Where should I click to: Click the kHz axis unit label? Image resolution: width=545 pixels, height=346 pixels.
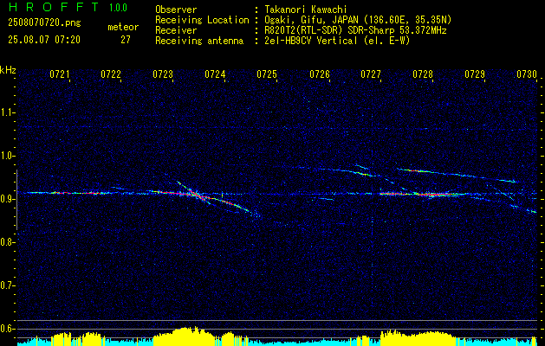8,70
